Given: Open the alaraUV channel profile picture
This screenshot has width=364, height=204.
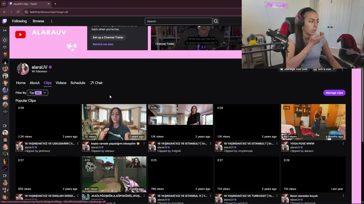Looking at the screenshot, I should 23,69.
